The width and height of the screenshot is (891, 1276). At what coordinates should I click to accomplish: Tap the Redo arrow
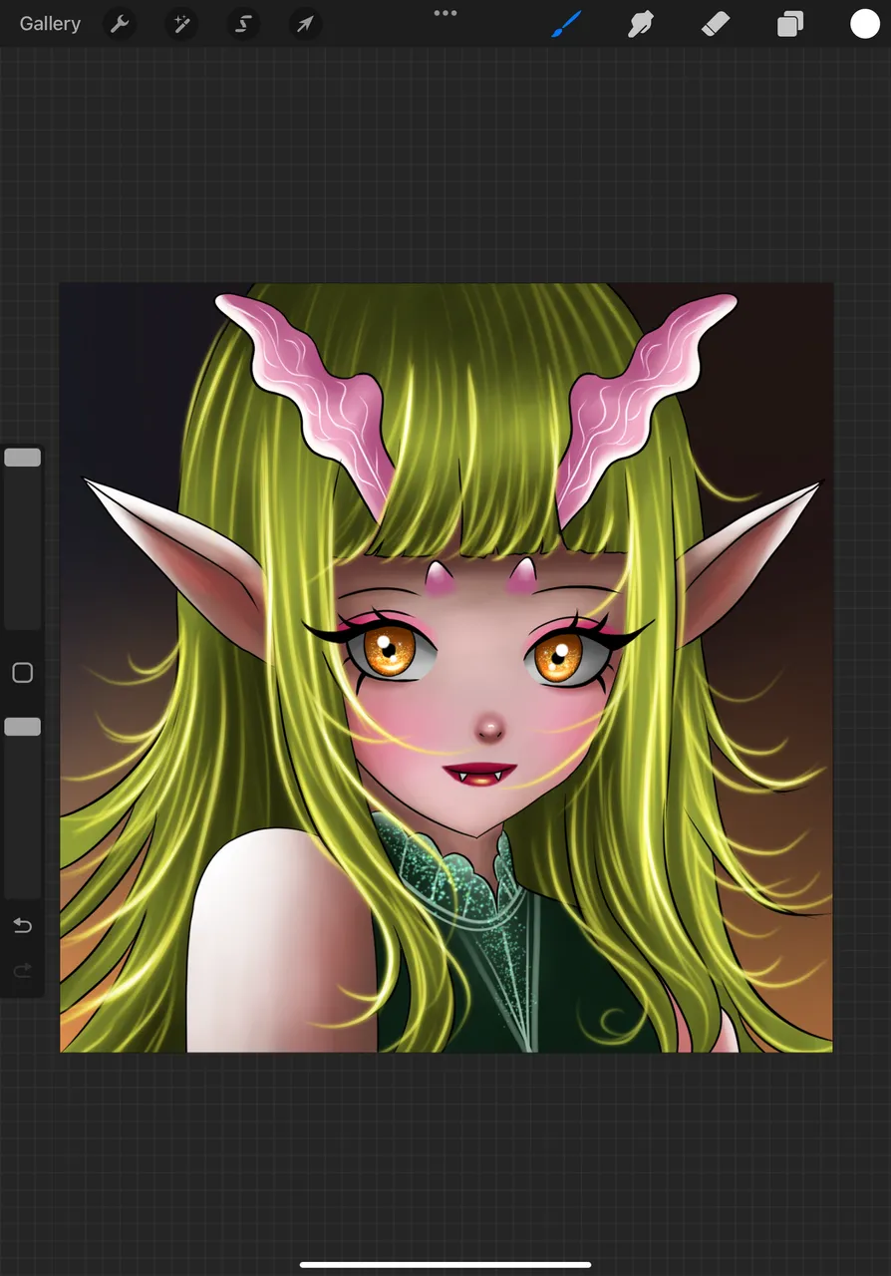(22, 970)
